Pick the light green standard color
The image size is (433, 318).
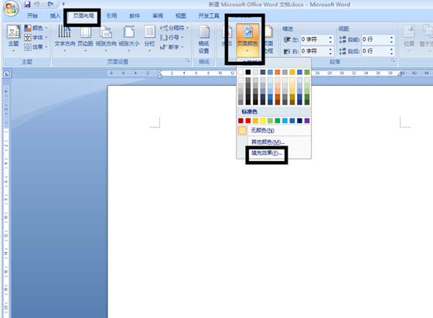(x=270, y=121)
